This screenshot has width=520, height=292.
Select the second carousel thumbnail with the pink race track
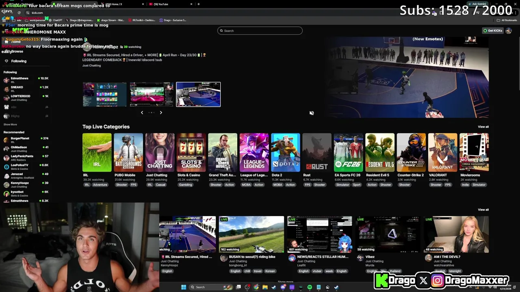[152, 94]
